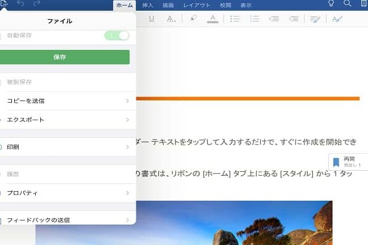
Task: Pick the font color swatch
Action: (x=212, y=19)
